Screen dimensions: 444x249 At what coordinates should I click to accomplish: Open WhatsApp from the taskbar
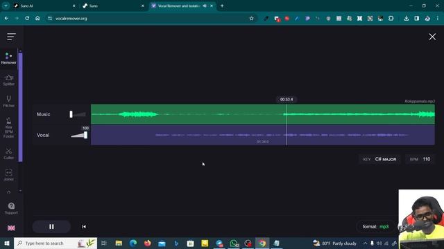pyautogui.click(x=234, y=243)
